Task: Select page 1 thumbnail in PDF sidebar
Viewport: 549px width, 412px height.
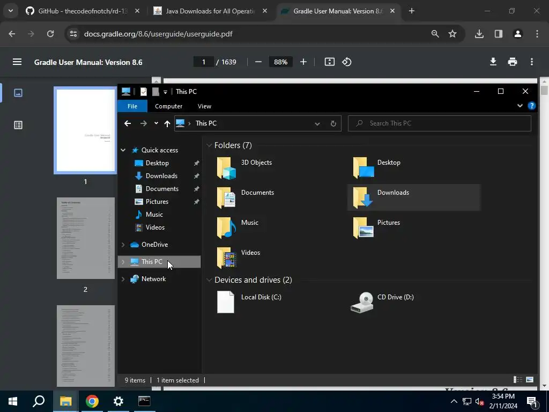Action: coord(85,130)
